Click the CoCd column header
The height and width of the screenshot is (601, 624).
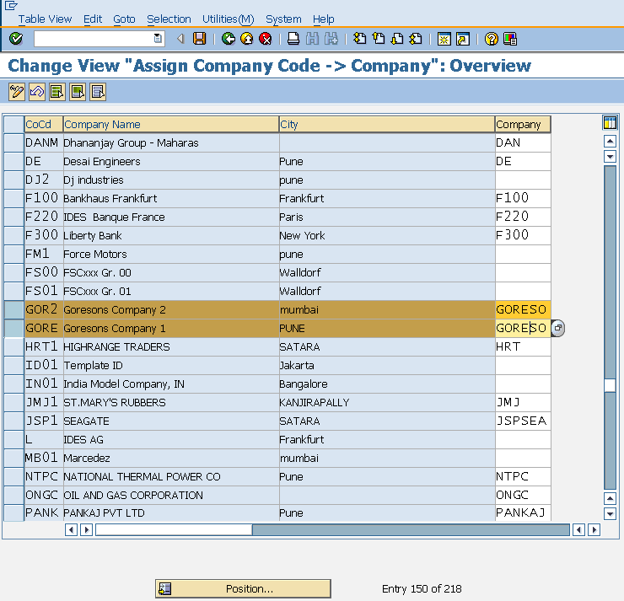click(44, 125)
